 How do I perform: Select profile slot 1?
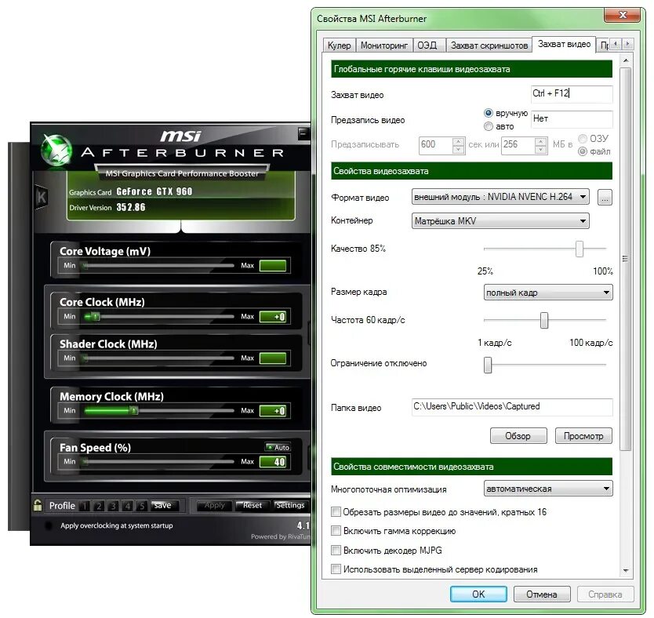click(84, 506)
